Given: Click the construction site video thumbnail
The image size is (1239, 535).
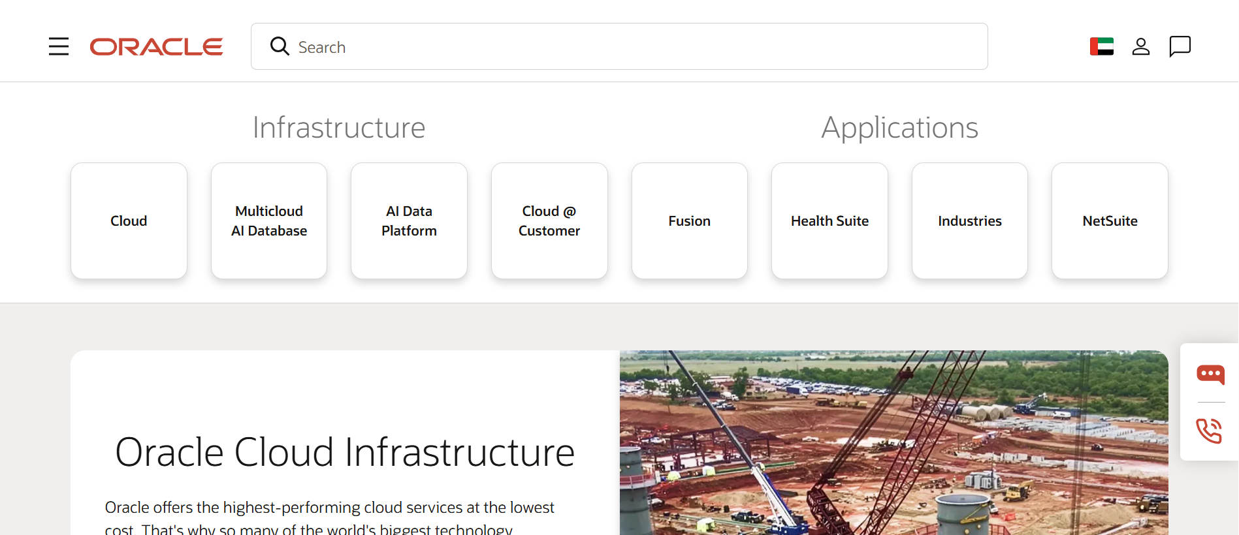Looking at the screenshot, I should pos(894,443).
